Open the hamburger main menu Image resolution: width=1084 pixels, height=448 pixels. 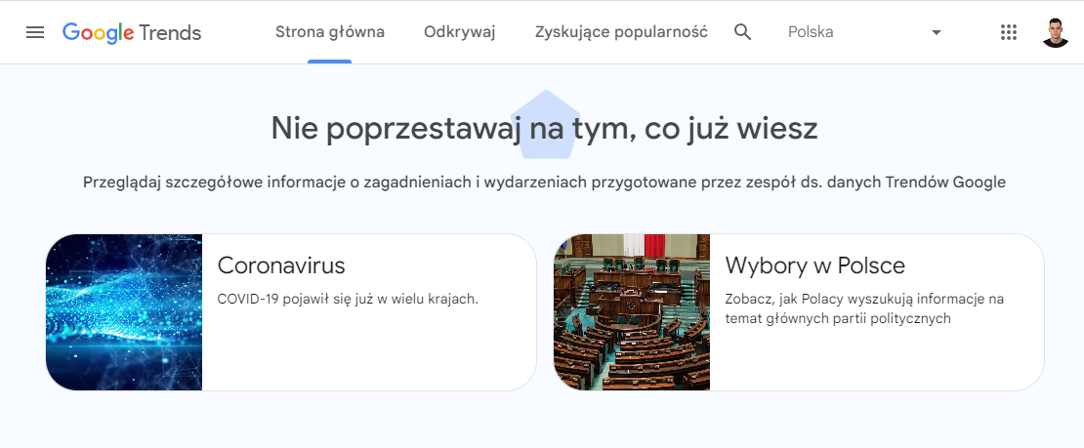[x=35, y=32]
